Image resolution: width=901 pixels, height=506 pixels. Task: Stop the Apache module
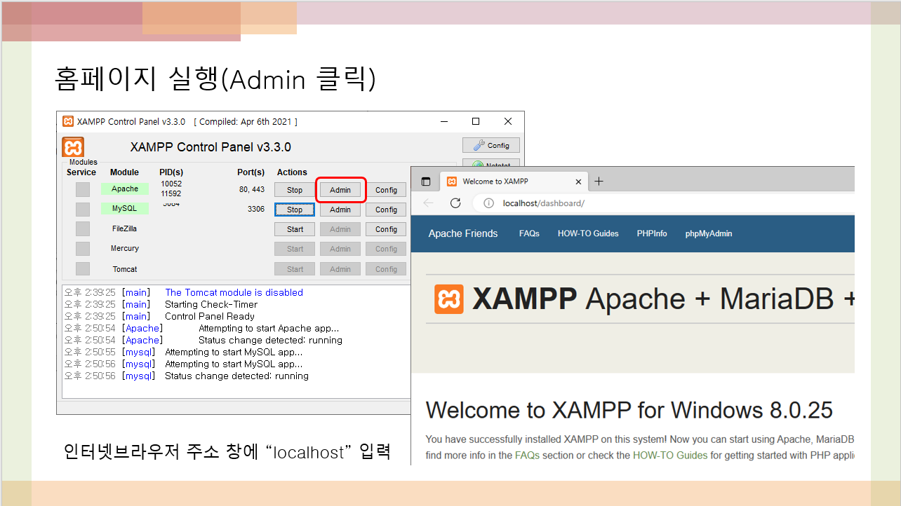coord(295,190)
